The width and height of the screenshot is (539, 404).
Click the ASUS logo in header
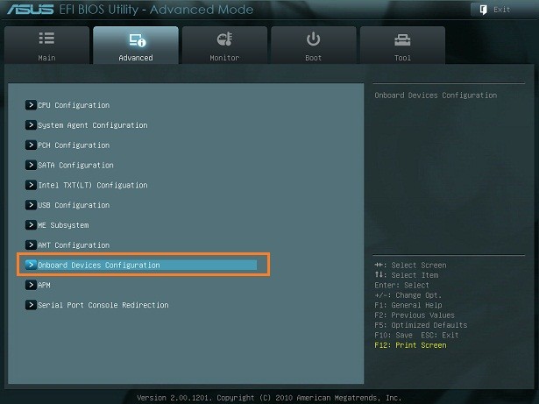point(31,10)
